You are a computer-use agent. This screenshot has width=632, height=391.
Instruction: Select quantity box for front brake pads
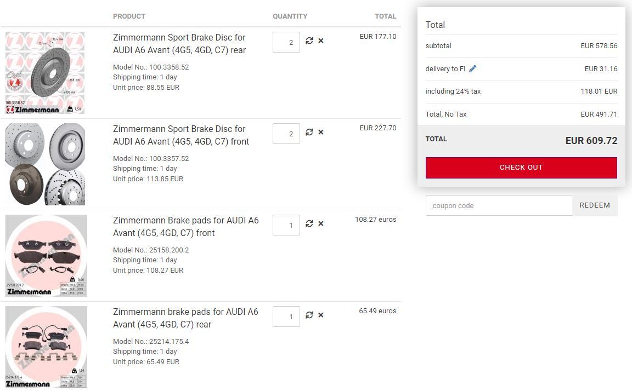[286, 225]
